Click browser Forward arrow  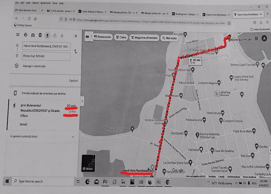tap(23, 18)
